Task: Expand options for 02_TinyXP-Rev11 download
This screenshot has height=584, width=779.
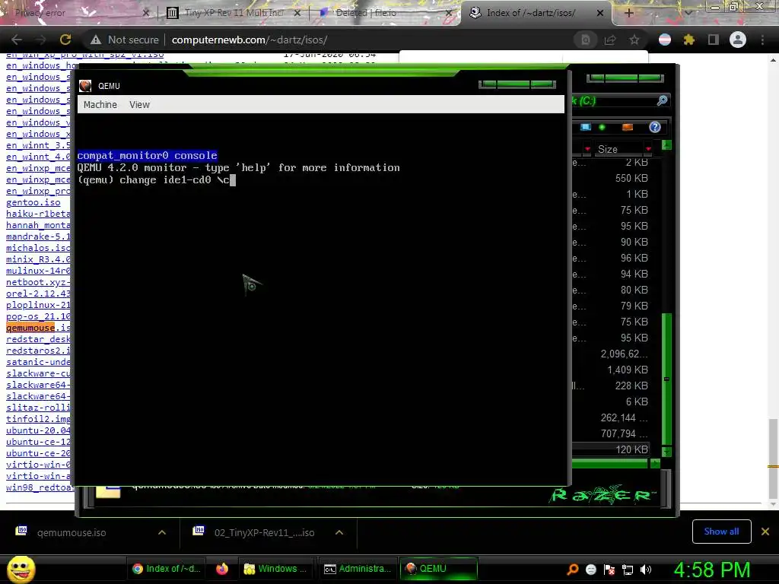Action: tap(339, 532)
